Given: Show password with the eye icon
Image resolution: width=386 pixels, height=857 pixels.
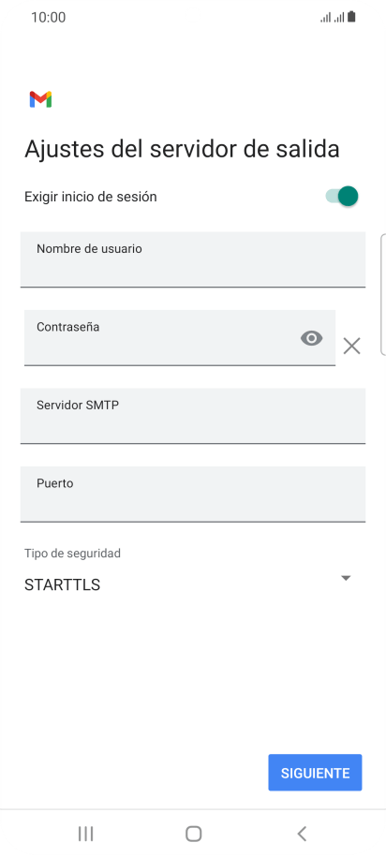Looking at the screenshot, I should click(312, 338).
